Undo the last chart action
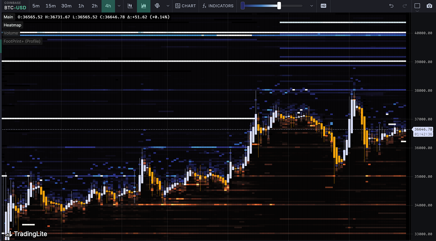This screenshot has width=436, height=241. click(x=391, y=6)
